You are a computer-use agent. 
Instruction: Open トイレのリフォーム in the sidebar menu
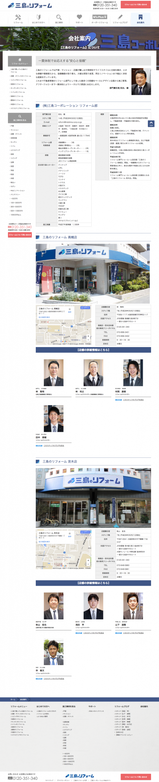pyautogui.click(x=17, y=92)
